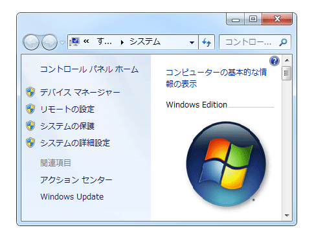Expand the hidden breadcrumb chevron «
This screenshot has height=241, width=314.
[86, 41]
